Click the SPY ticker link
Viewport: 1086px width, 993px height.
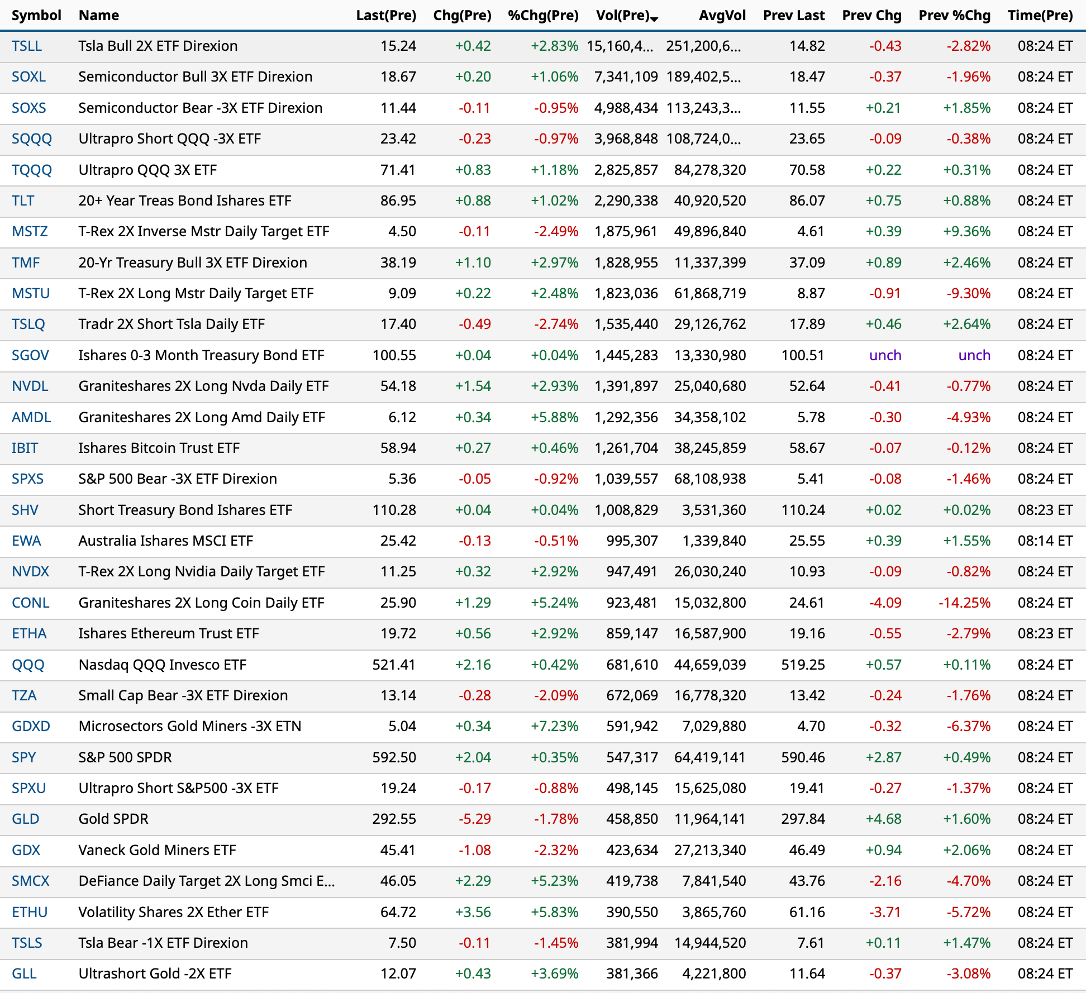pos(24,757)
